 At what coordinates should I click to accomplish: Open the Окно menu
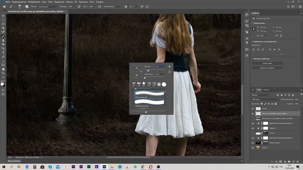91,2
